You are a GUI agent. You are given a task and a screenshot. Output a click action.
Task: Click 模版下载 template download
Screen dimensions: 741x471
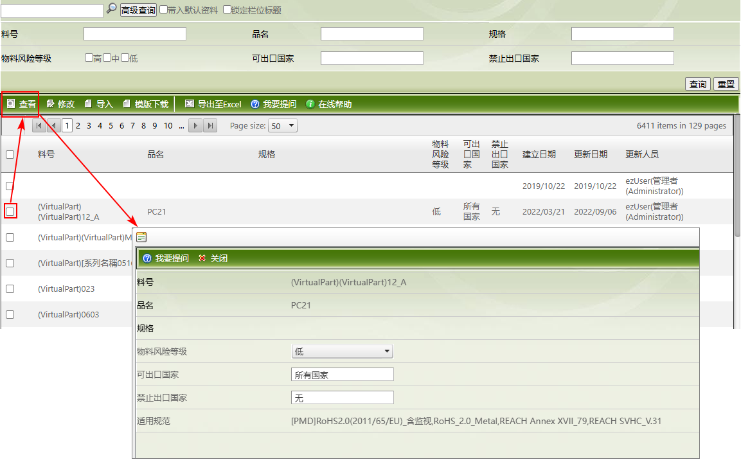pyautogui.click(x=146, y=104)
